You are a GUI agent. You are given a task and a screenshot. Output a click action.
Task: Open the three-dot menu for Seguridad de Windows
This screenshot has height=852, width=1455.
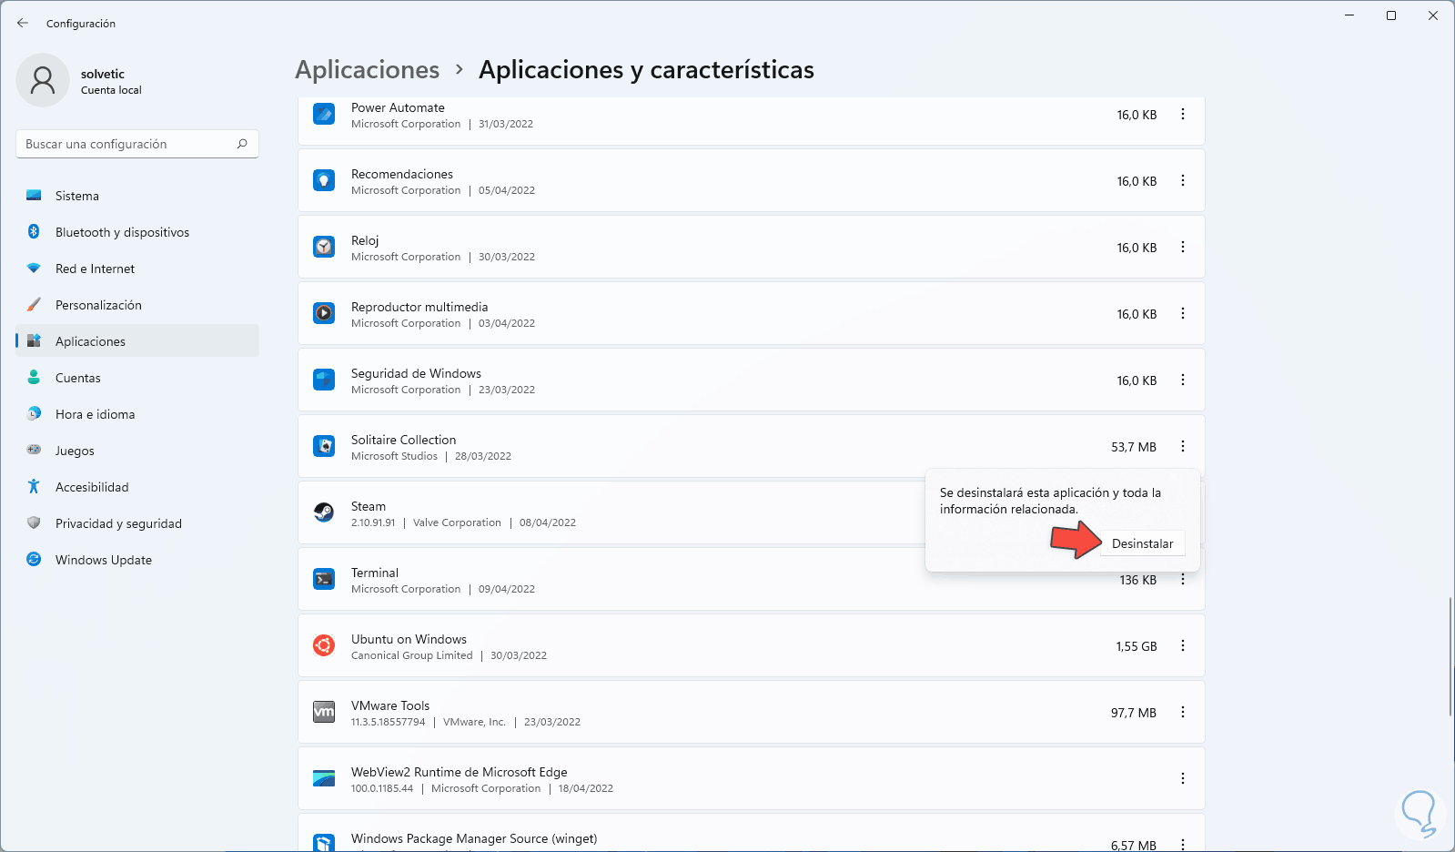click(1183, 380)
